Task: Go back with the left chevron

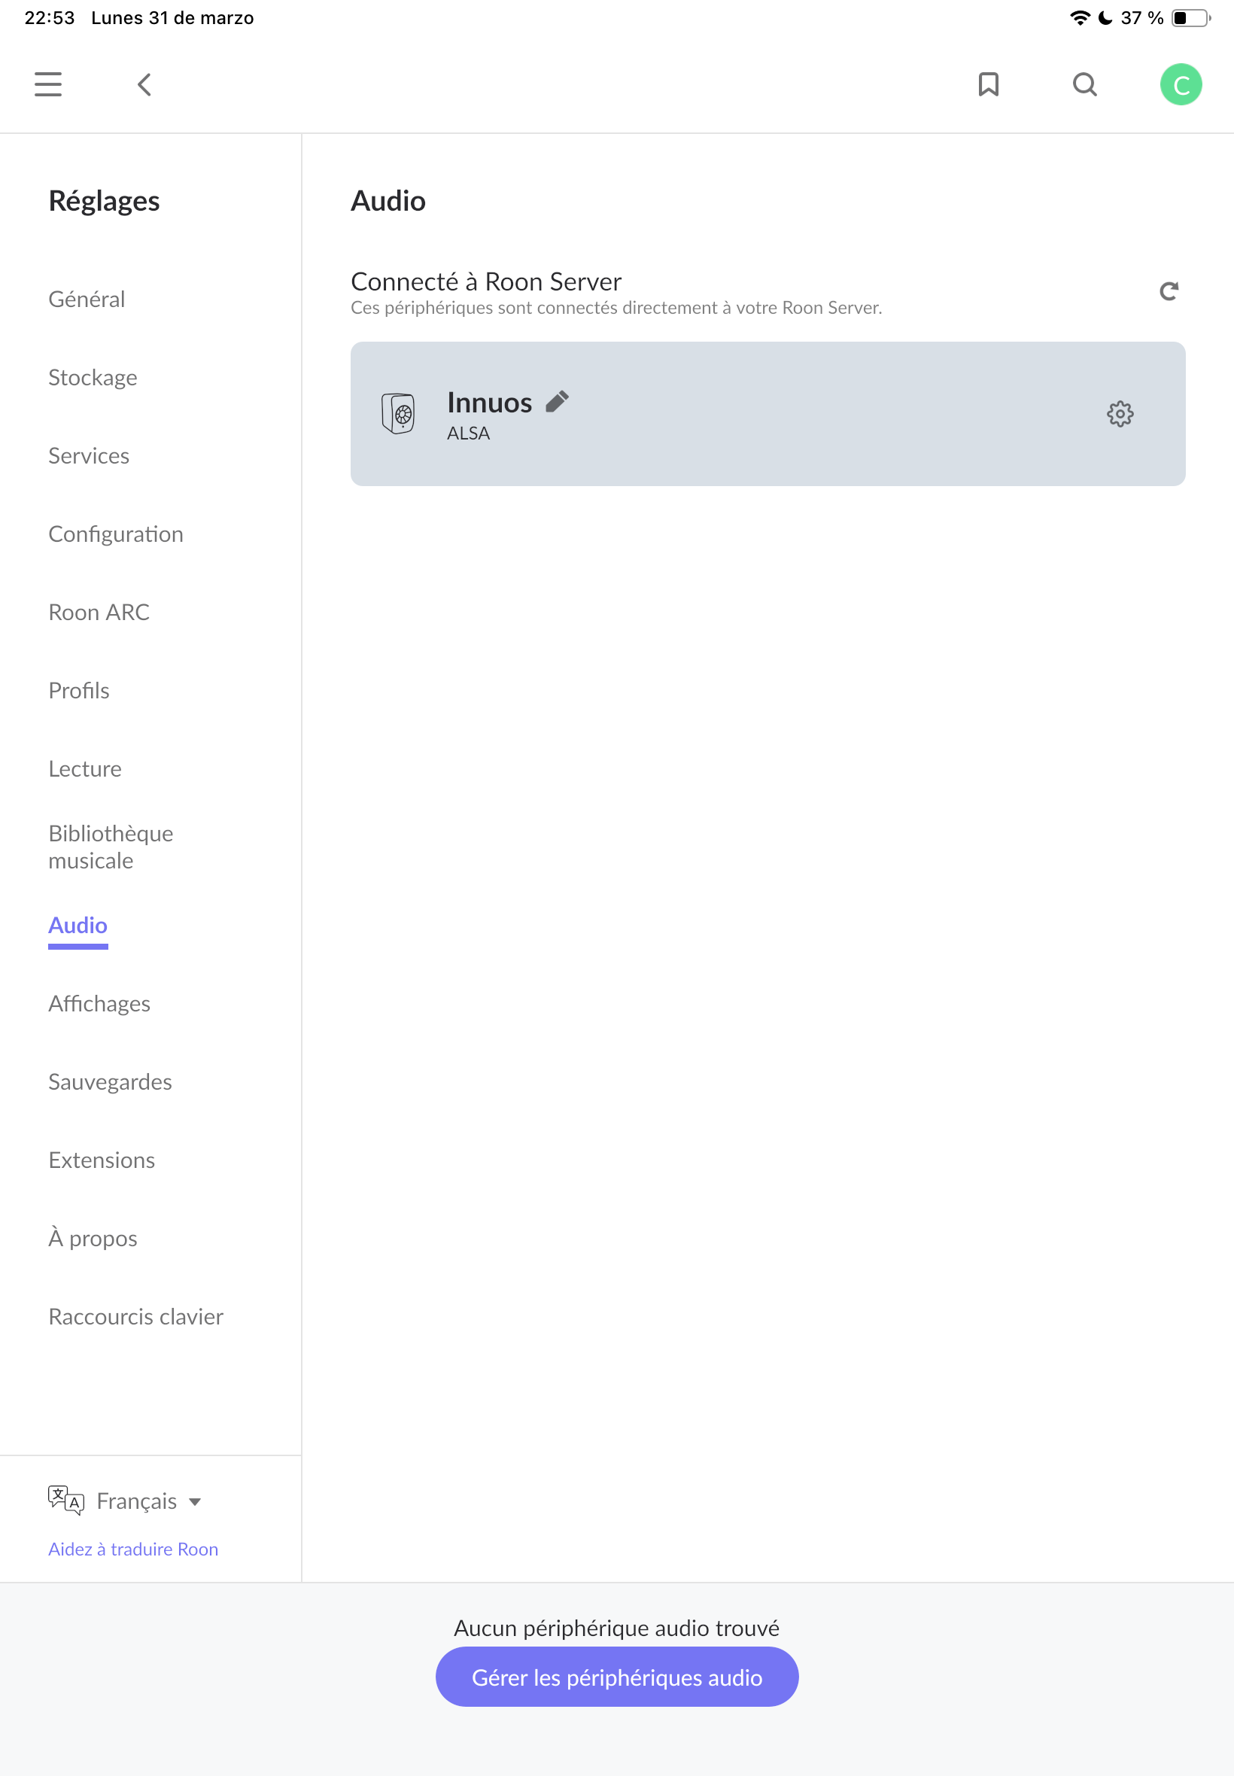Action: click(144, 84)
